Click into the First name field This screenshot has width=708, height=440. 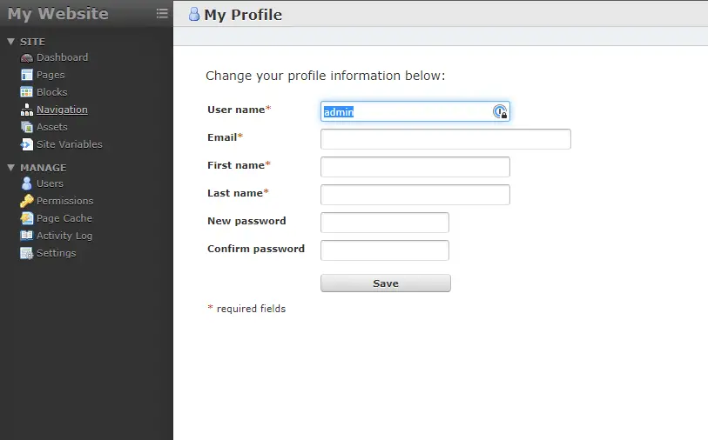click(x=415, y=167)
